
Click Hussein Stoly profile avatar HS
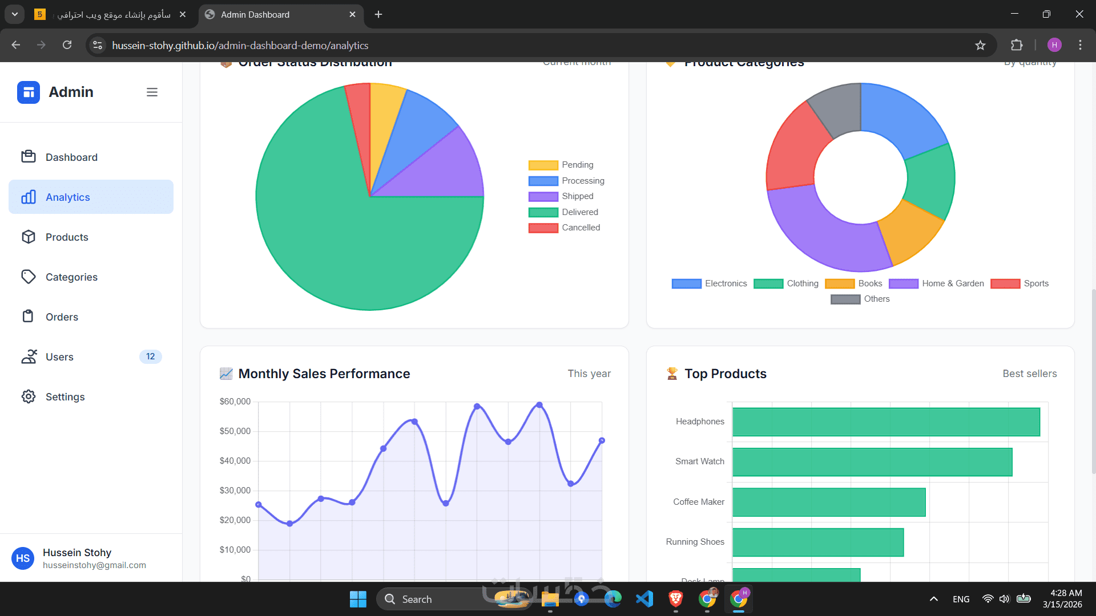[23, 558]
